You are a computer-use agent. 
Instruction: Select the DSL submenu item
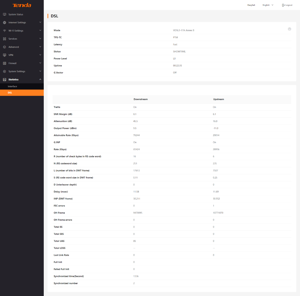click(22, 93)
